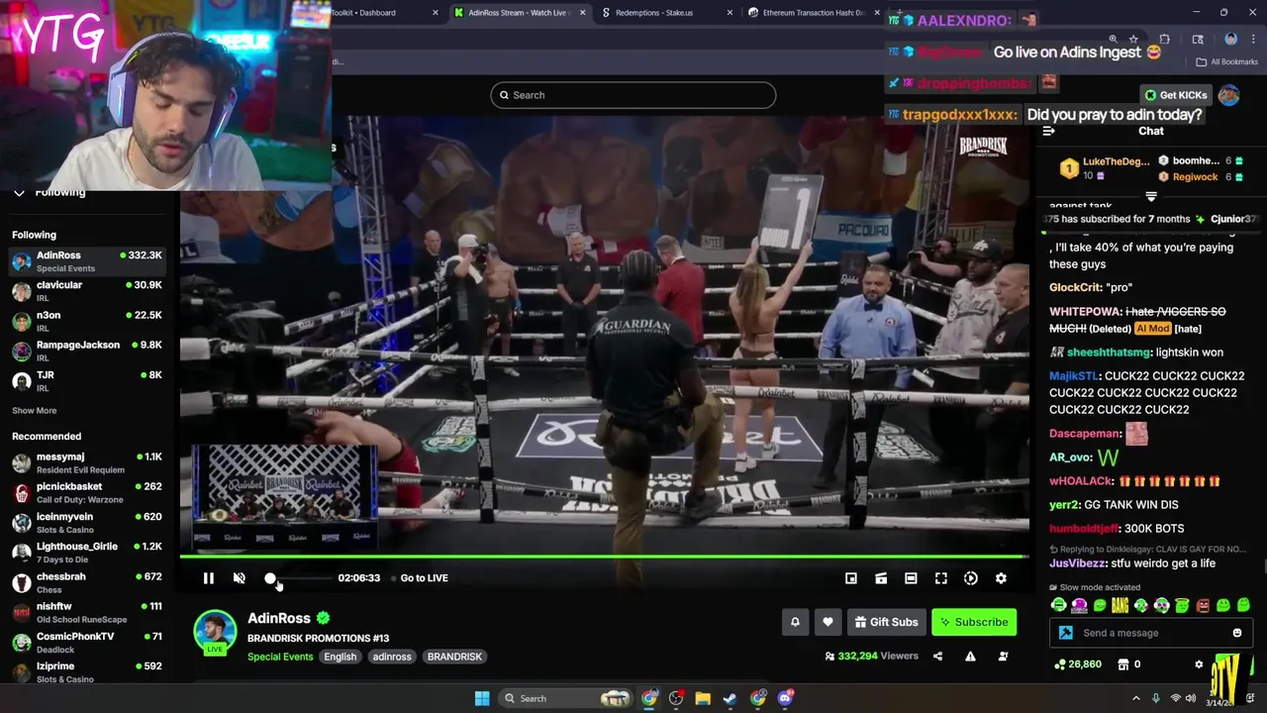The height and width of the screenshot is (713, 1267).
Task: Select the English language tag
Action: click(340, 657)
